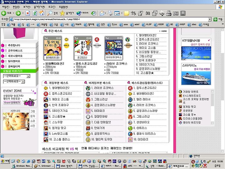The image size is (225, 169).
Task: Click the 가래알 이벤트 list entry
Action: click(x=191, y=92)
